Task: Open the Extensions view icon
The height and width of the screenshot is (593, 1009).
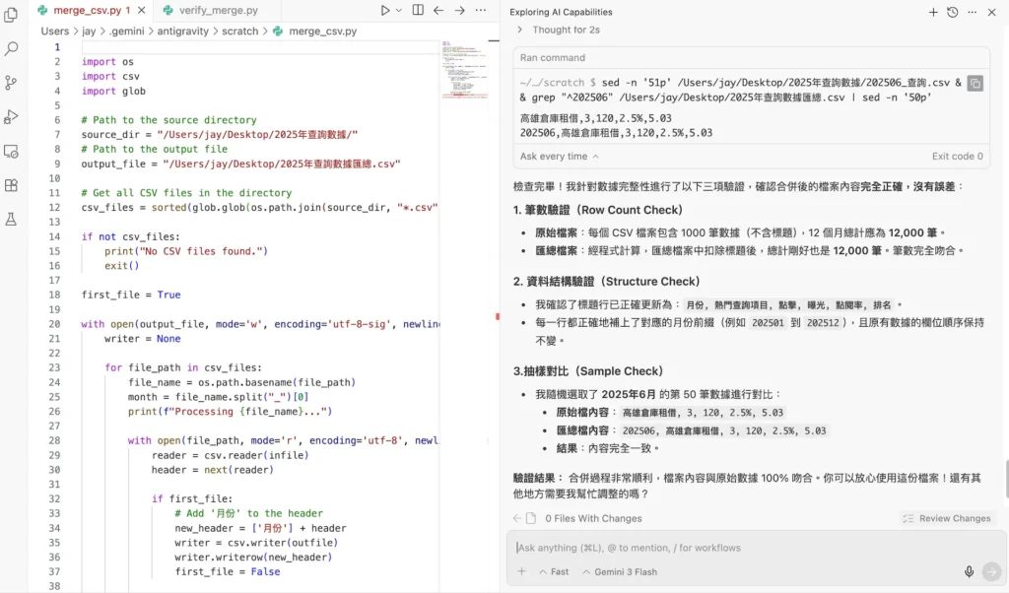Action: [x=11, y=185]
